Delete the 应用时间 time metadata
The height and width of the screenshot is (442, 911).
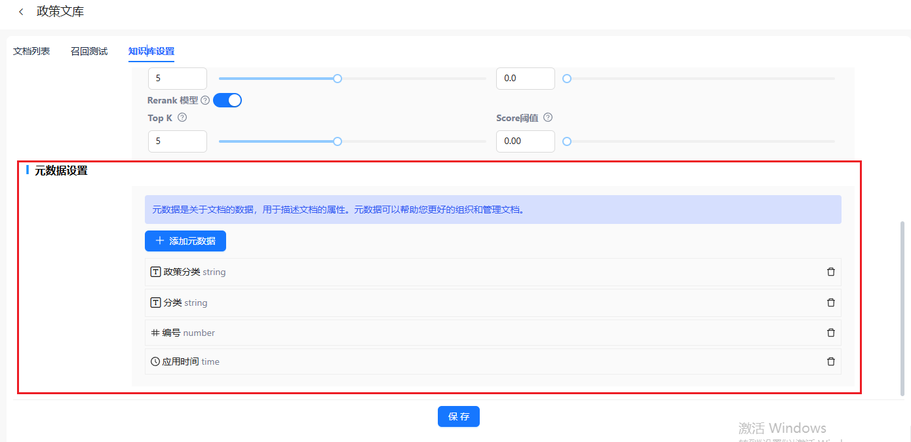[830, 361]
